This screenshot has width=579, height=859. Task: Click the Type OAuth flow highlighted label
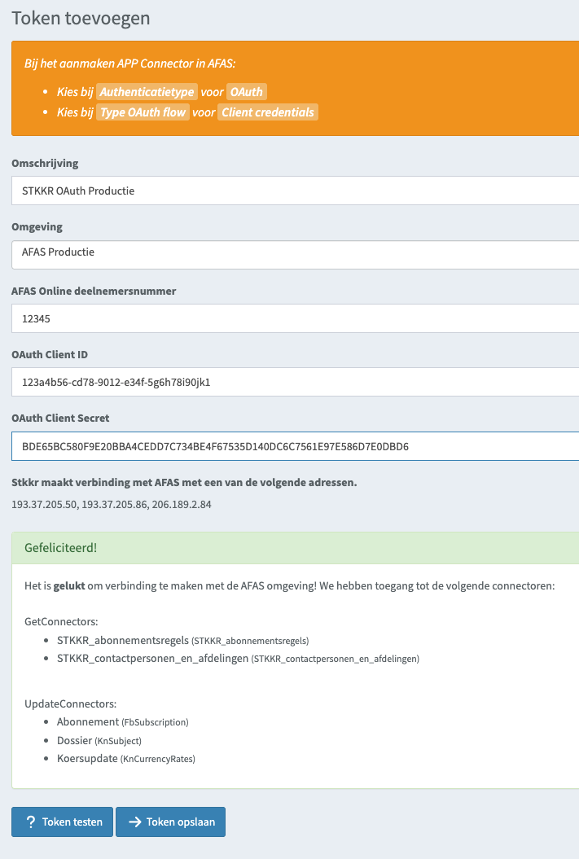143,112
